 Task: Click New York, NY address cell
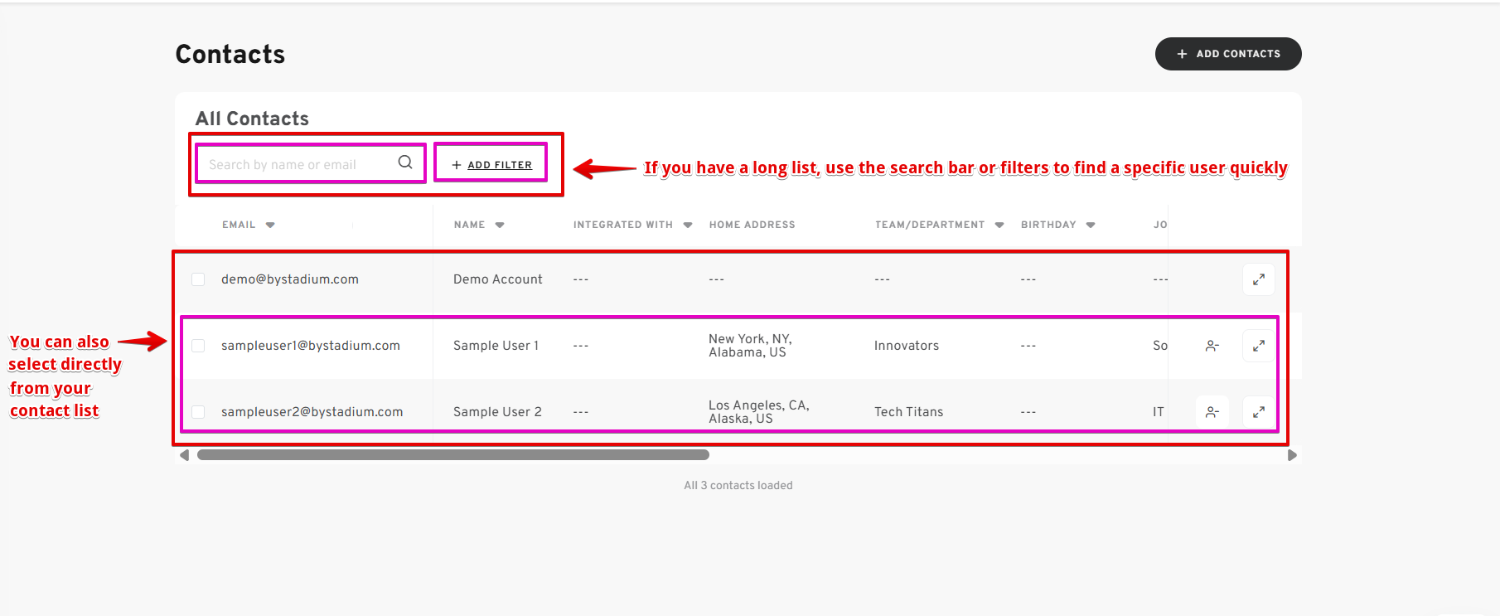pyautogui.click(x=750, y=346)
